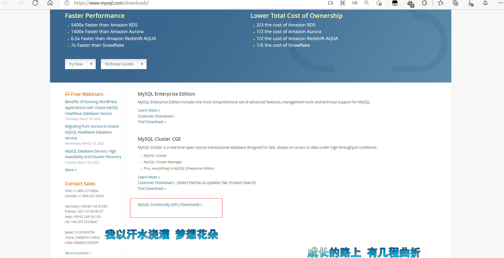Image resolution: width=504 pixels, height=258 pixels.
Task: Click the browser forward arrow
Action: [21, 3]
